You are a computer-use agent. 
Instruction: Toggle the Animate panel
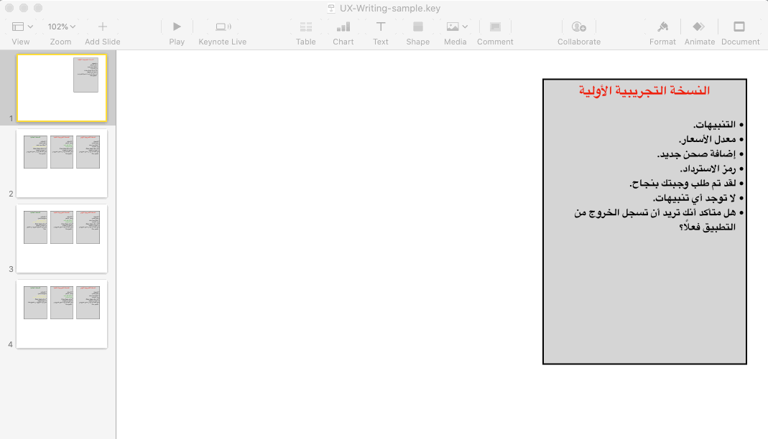[x=699, y=26]
